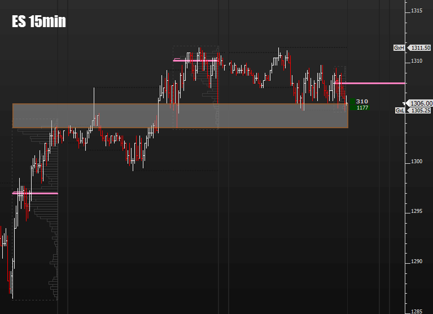Select the 1311.50 price marker
The image size is (433, 314).
(419, 48)
